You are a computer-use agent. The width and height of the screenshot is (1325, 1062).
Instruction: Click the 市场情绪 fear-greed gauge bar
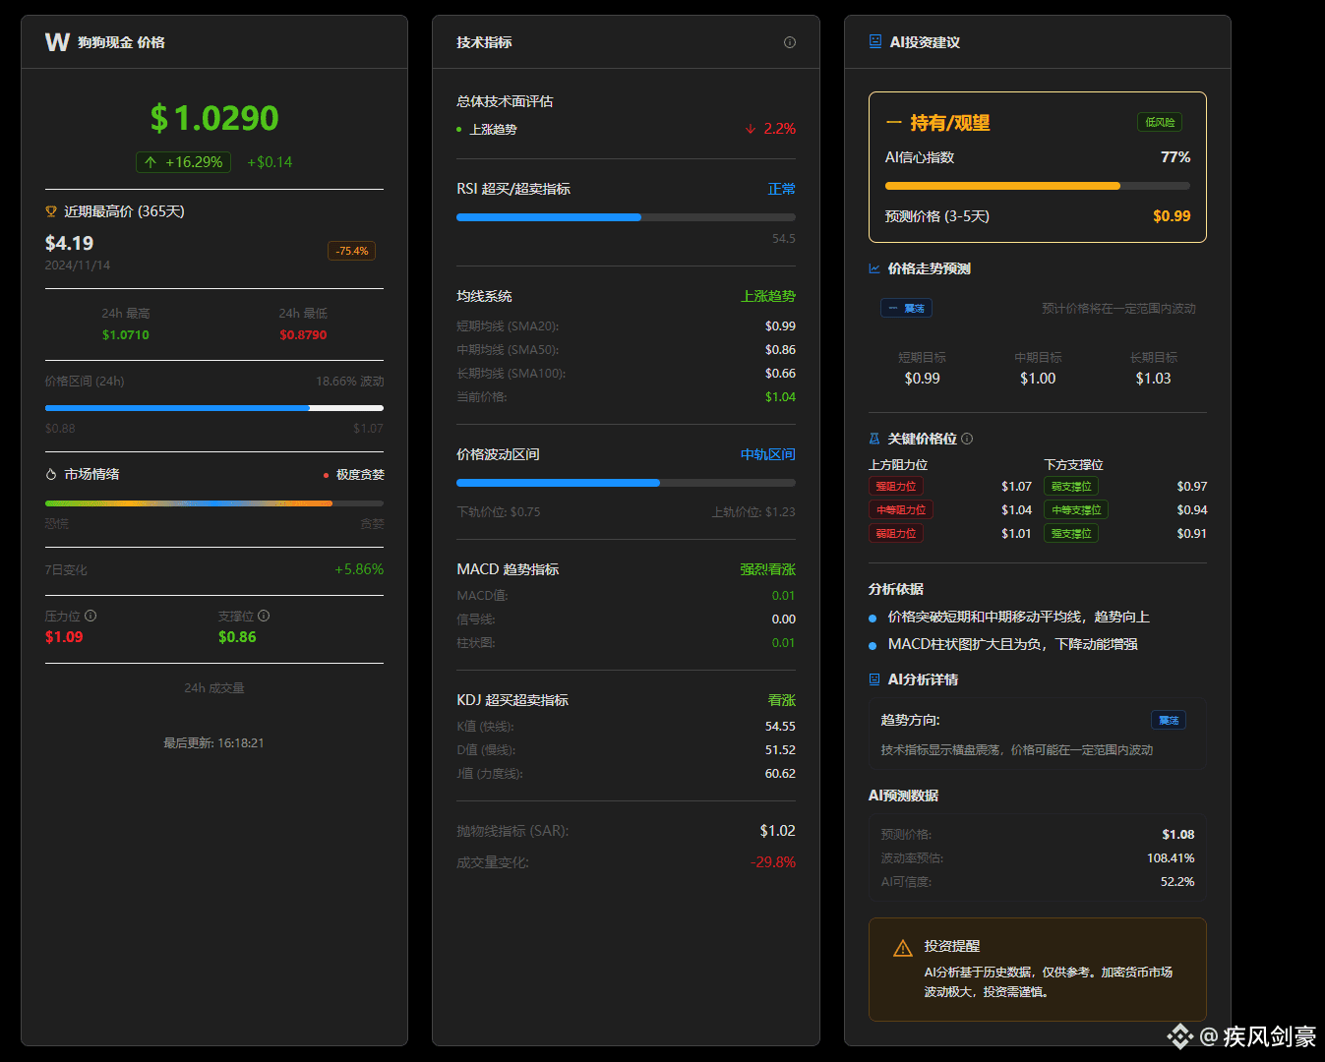(214, 502)
